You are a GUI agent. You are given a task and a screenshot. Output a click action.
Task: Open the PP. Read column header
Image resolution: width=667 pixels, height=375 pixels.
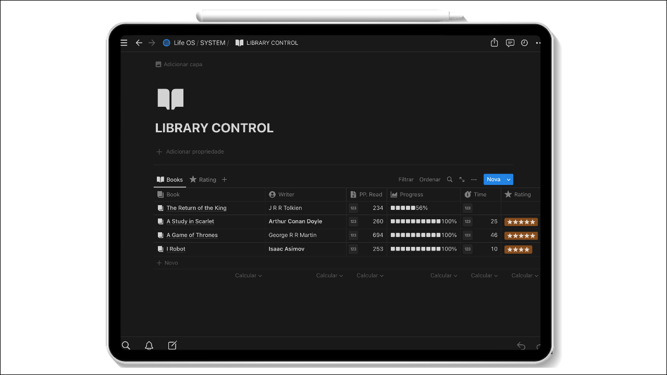tap(367, 194)
